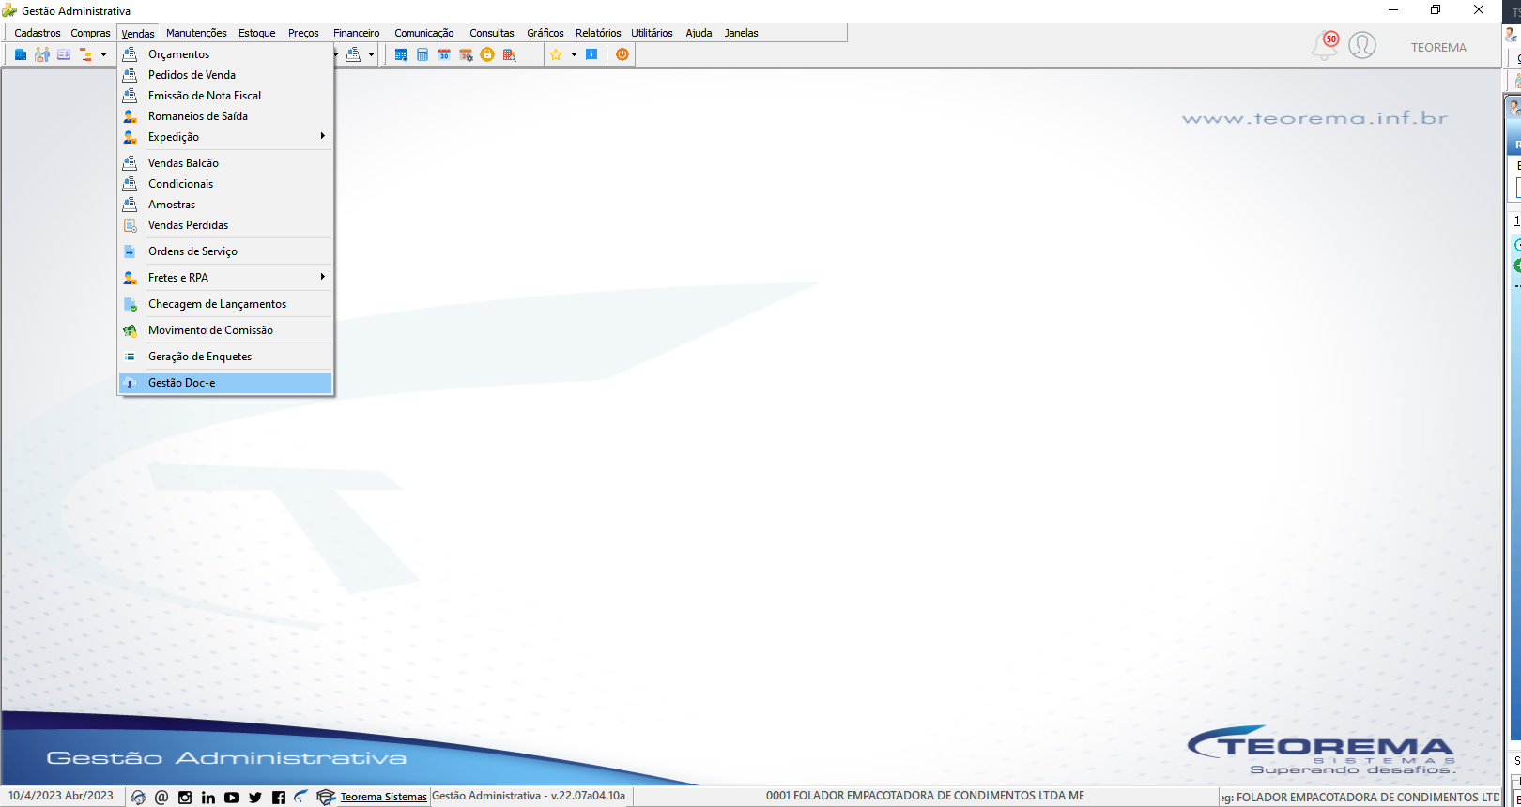Image resolution: width=1521 pixels, height=807 pixels.
Task: Choose Vendas Balcão menu entry
Action: tap(225, 163)
